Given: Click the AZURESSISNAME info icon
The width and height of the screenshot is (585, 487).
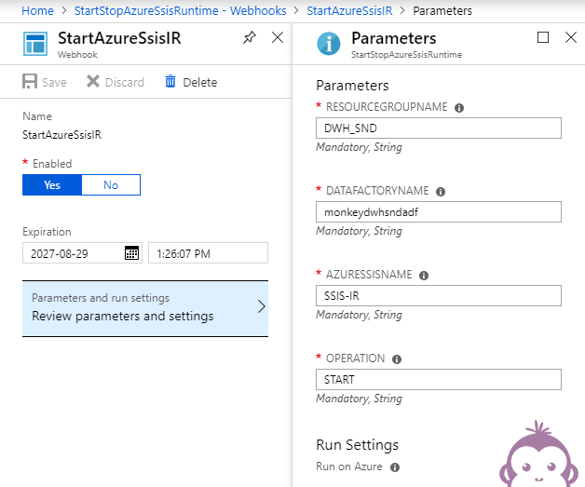Looking at the screenshot, I should tap(424, 276).
